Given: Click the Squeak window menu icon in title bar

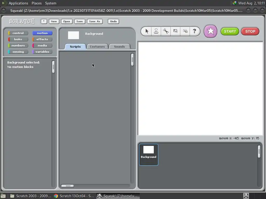Looking at the screenshot, I should click(x=3, y=10).
